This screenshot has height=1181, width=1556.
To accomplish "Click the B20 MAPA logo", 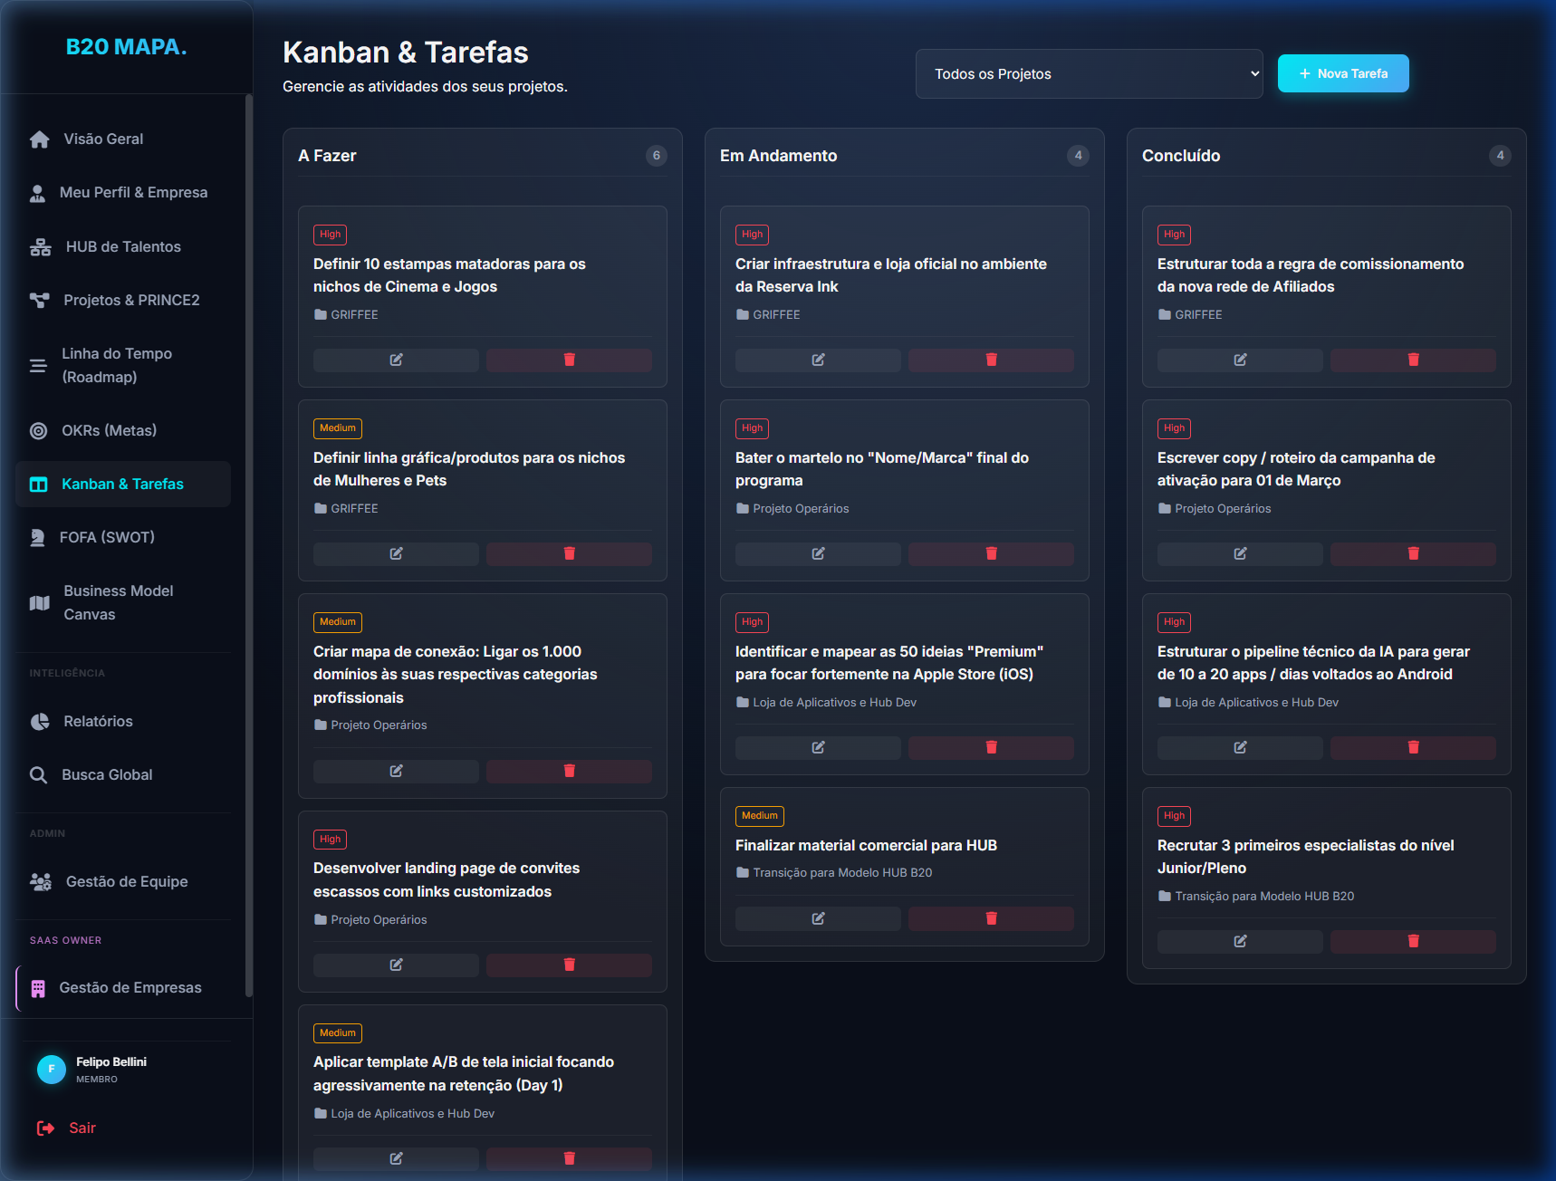I will pos(127,47).
